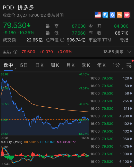Open info icon next to 盘后
Screen dimensions: 134x167
click(x=15, y=52)
